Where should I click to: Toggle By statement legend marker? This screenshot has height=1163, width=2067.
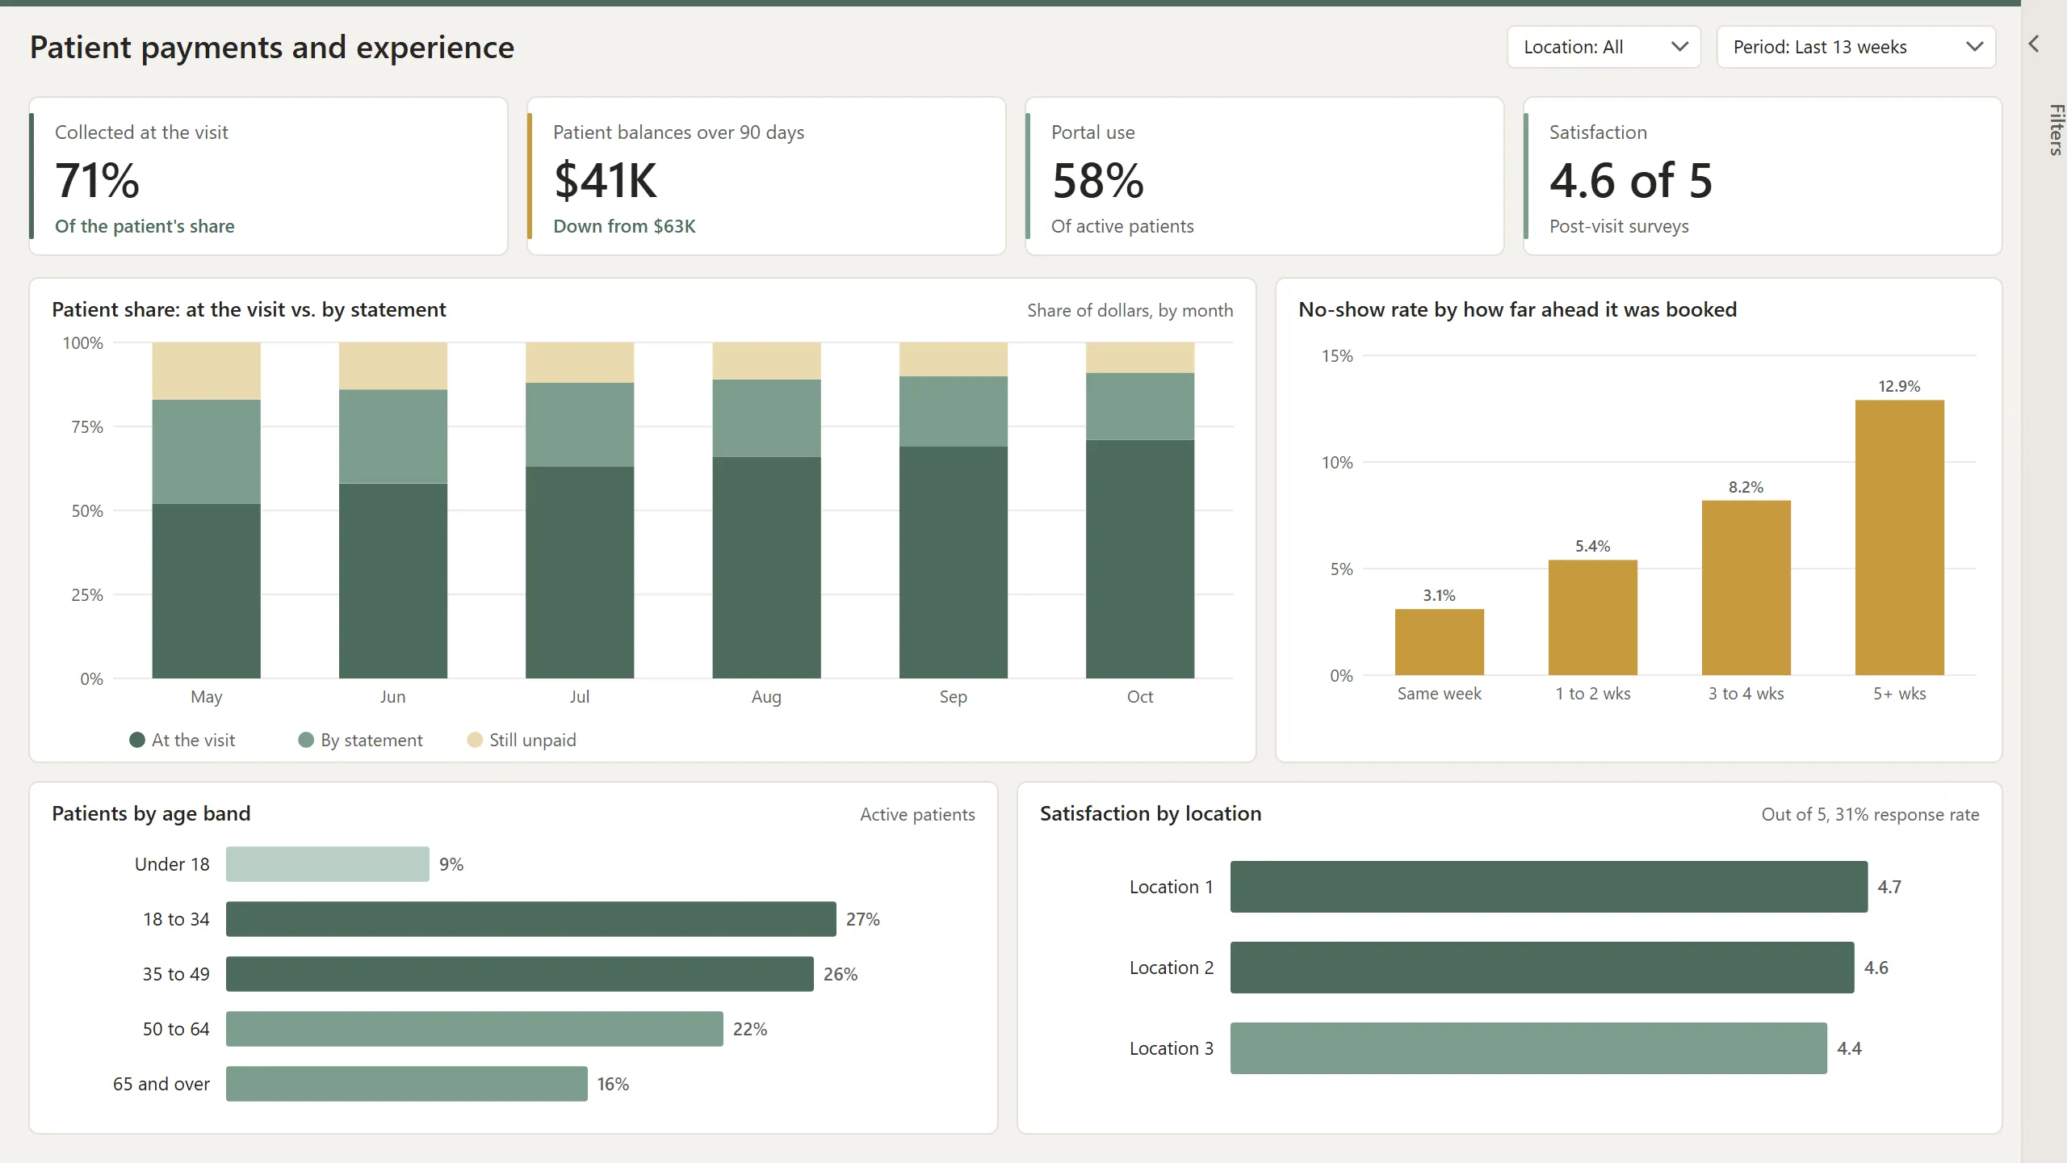pos(306,740)
